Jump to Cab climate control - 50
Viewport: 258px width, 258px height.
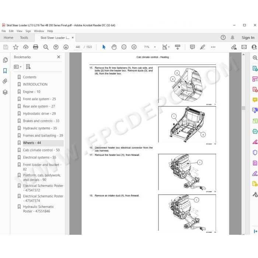coord(41,150)
